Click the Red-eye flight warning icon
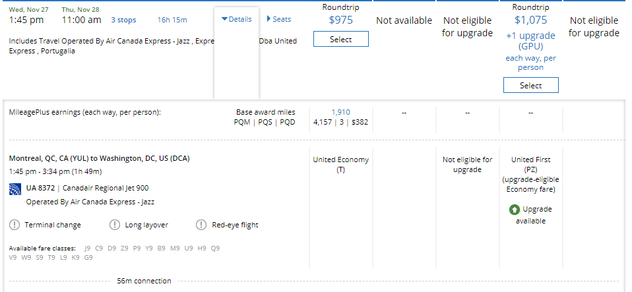632x292 pixels. [x=201, y=225]
